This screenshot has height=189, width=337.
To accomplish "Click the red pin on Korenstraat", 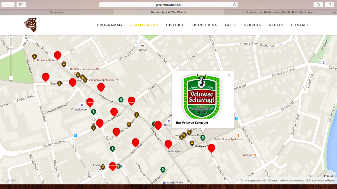I will [x=135, y=143].
